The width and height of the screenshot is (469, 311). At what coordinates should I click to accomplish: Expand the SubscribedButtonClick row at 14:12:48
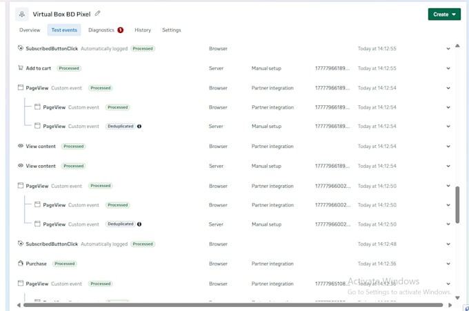click(x=448, y=244)
